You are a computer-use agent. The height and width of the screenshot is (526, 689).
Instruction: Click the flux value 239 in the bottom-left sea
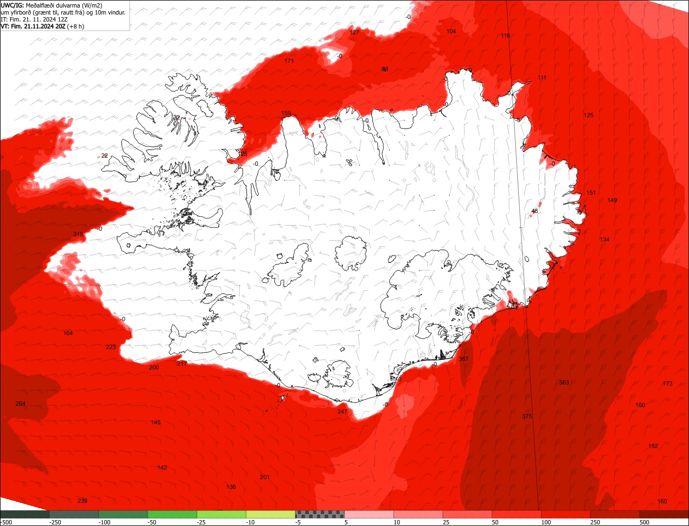coord(82,501)
